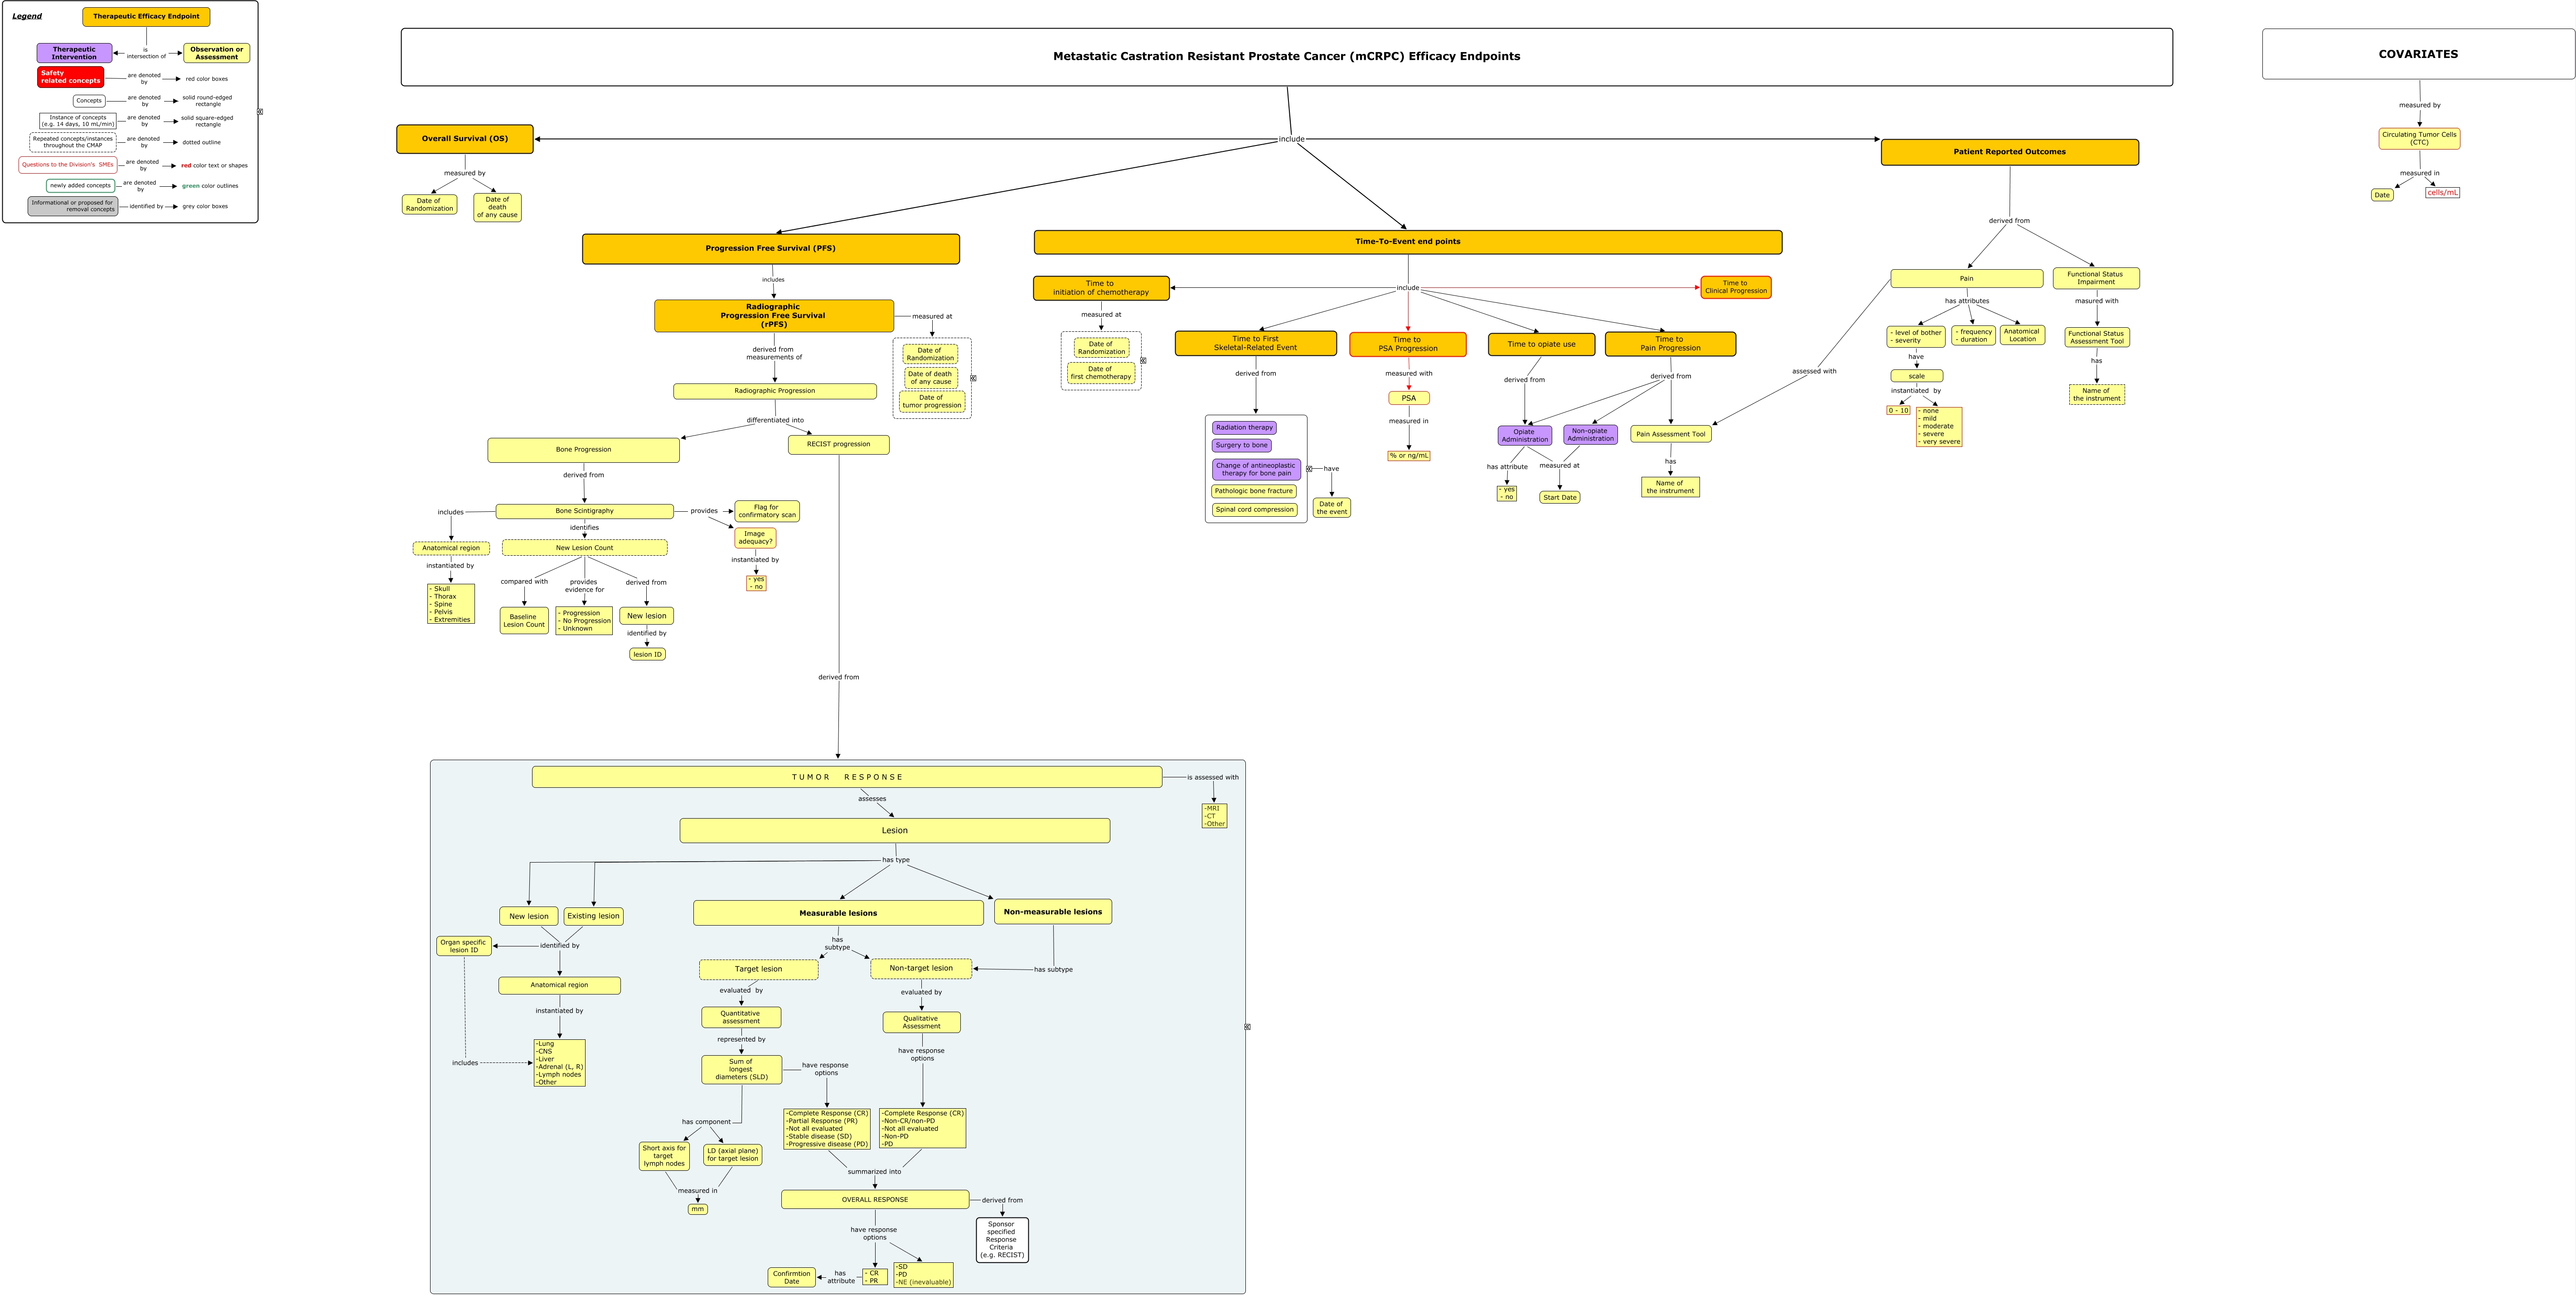The image size is (2576, 1295).
Task: Select the Bone Scintigraphy concept
Action: (584, 511)
